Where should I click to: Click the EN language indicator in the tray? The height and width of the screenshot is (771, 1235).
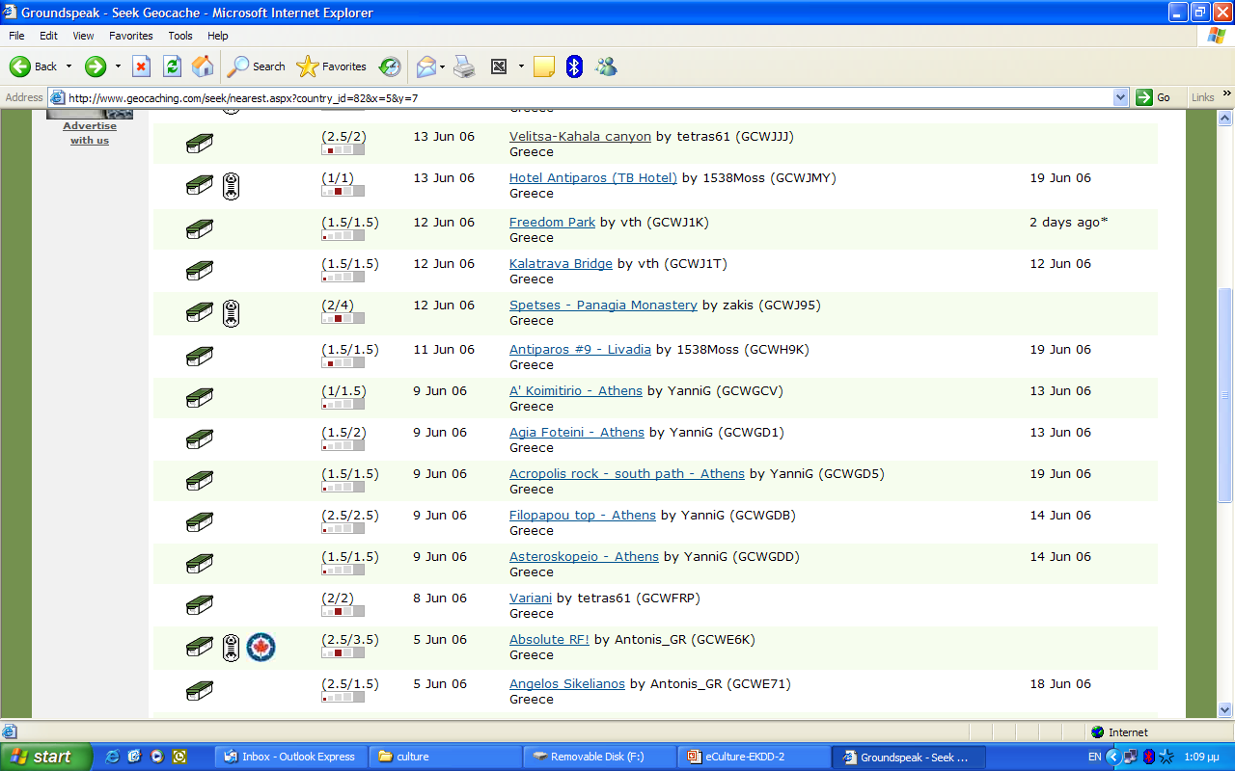1094,757
